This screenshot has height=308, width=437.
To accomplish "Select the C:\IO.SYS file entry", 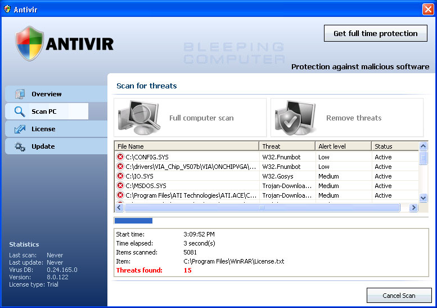I will tap(267, 176).
